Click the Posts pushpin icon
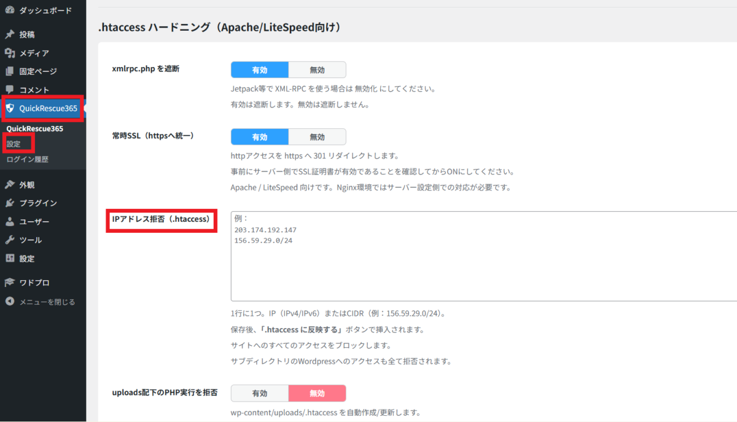Image resolution: width=737 pixels, height=422 pixels. click(10, 34)
